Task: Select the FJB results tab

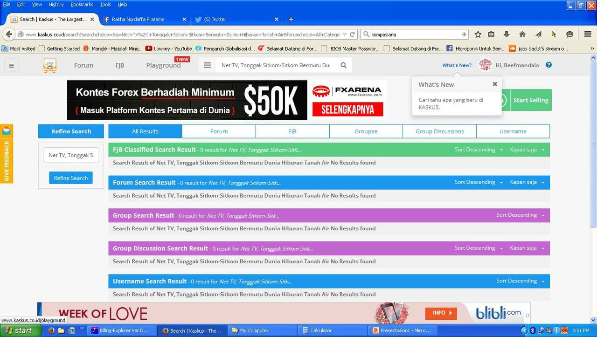Action: (x=292, y=131)
